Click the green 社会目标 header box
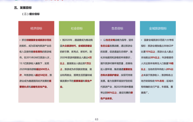193x122 pixels. tap(77, 28)
